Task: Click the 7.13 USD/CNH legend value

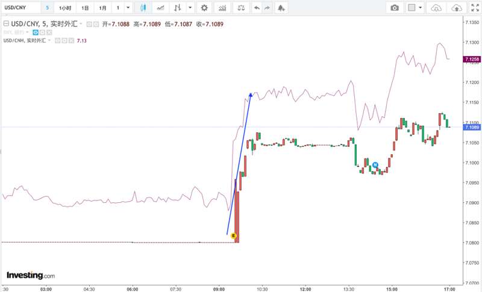Action: pyautogui.click(x=82, y=40)
